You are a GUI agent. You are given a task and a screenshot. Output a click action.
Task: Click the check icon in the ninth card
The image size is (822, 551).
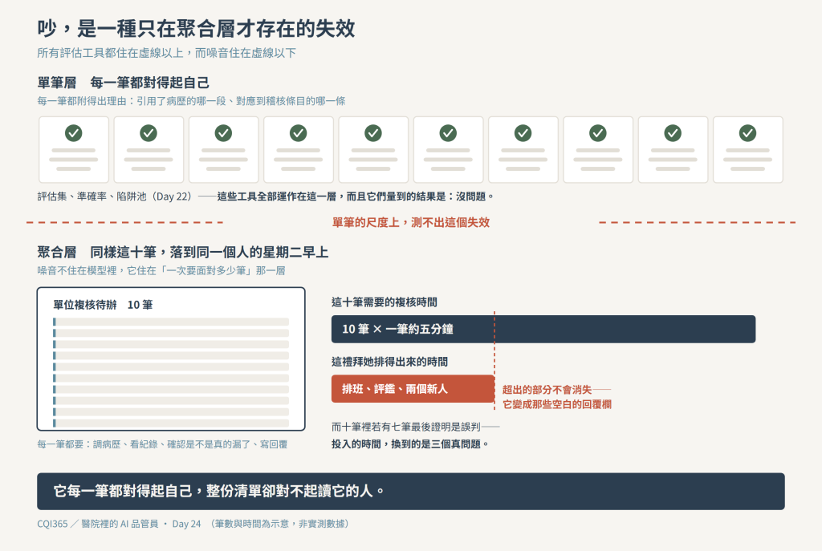pyautogui.click(x=673, y=133)
